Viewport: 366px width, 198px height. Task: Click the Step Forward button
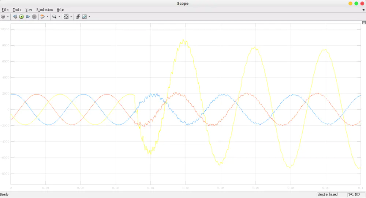click(x=28, y=17)
